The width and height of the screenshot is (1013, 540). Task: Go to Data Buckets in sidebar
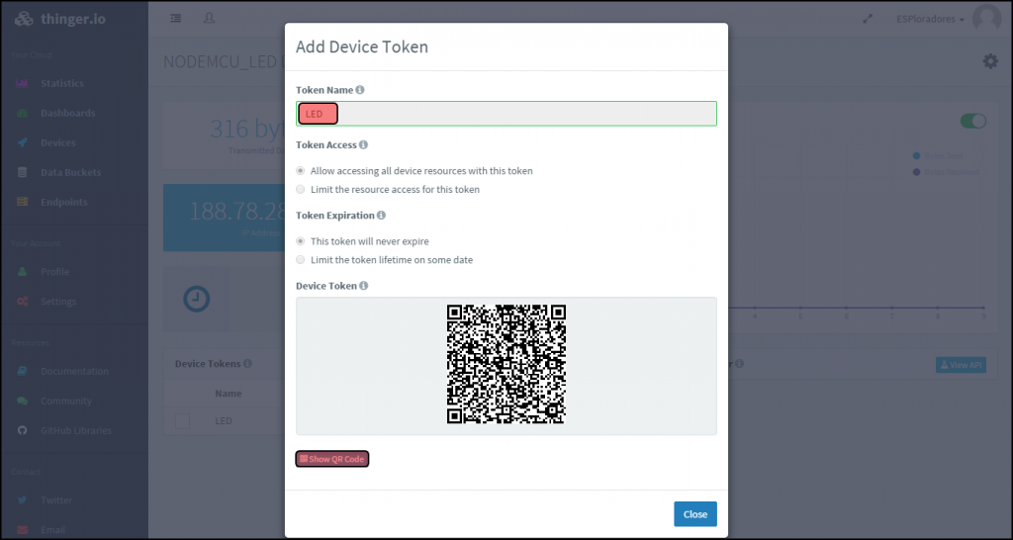pyautogui.click(x=70, y=172)
